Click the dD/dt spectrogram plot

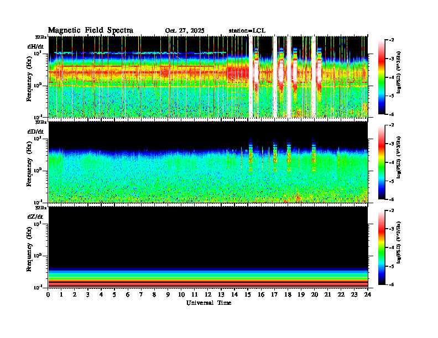point(208,162)
